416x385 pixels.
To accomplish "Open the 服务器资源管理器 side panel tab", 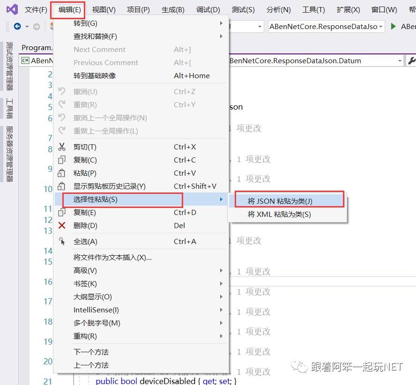I will [9, 154].
